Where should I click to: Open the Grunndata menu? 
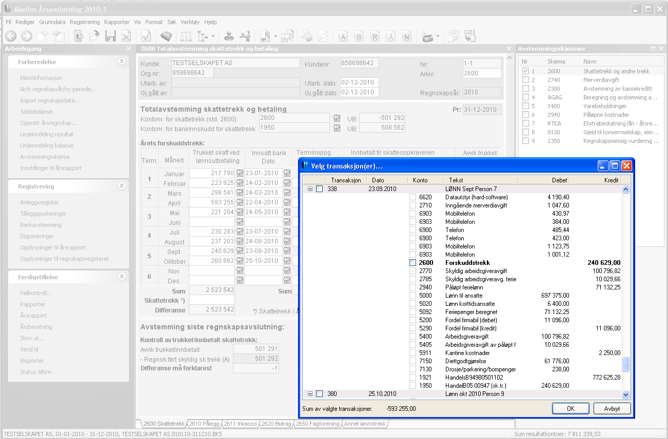(52, 22)
